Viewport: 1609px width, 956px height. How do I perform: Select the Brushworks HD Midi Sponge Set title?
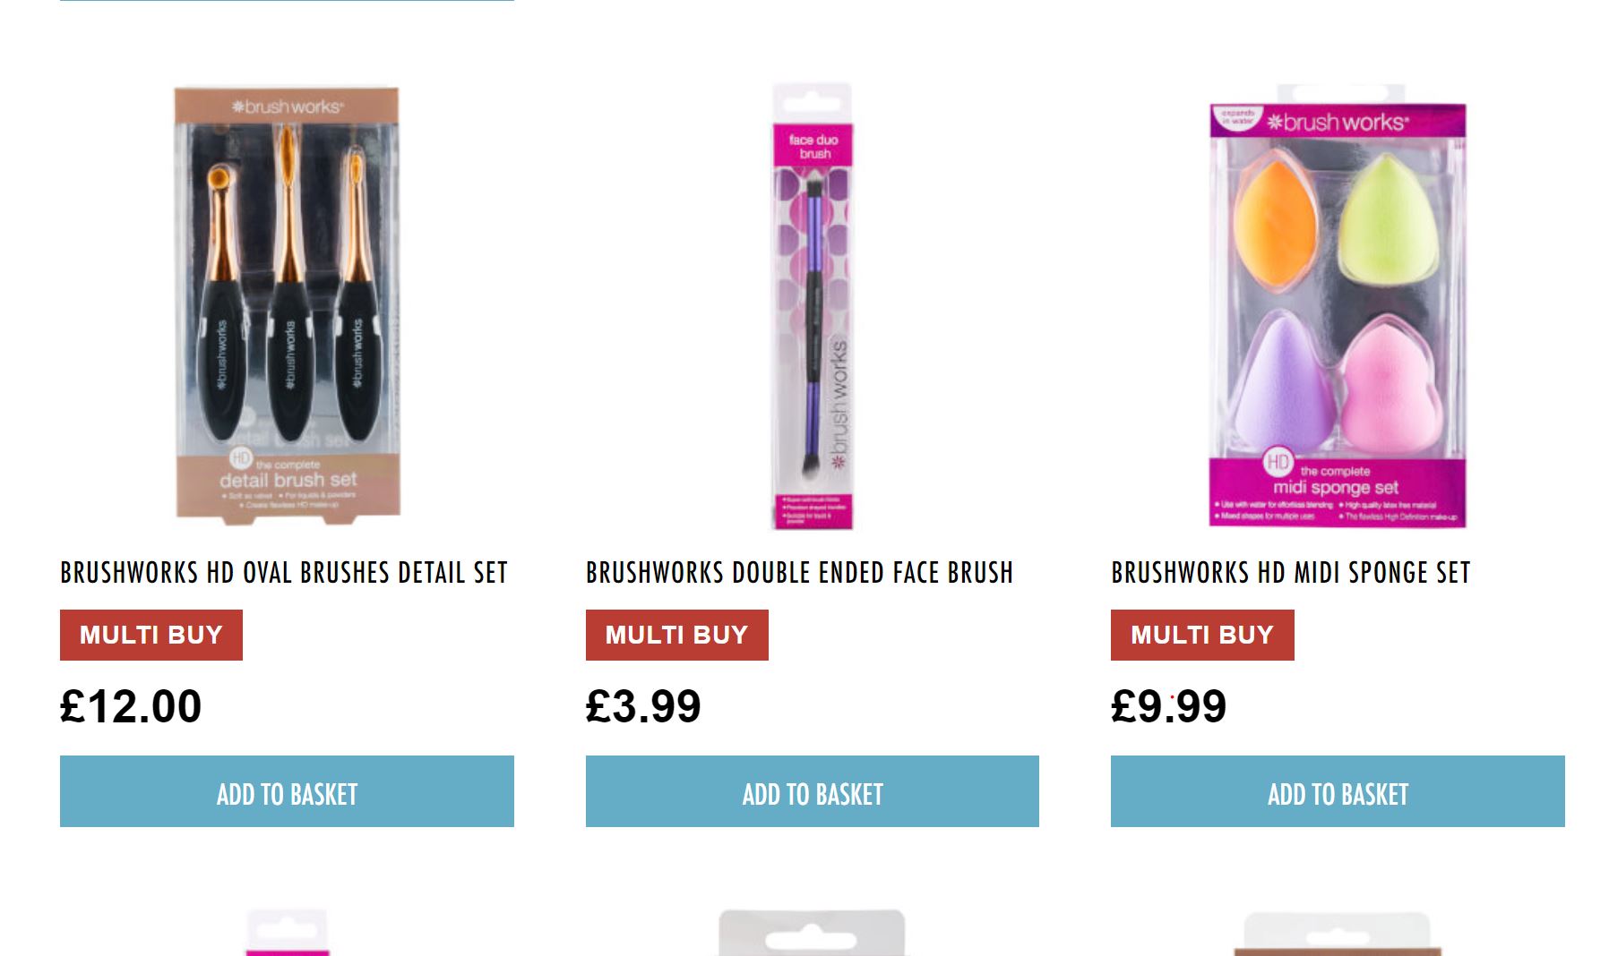[1291, 573]
